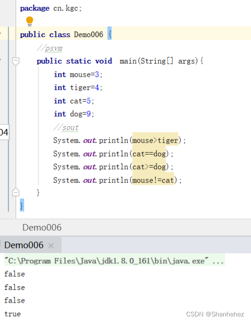
Task: Click the 'int mouse=3;' line
Action: point(78,75)
